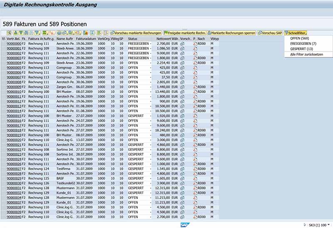Select row marker of invoice 90000002
Image resolution: width=333 pixels, height=228 pixels.
click(3, 54)
